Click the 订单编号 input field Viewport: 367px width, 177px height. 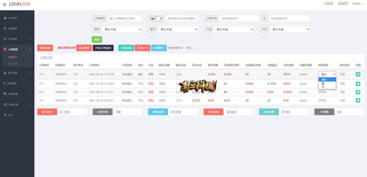(x=124, y=18)
